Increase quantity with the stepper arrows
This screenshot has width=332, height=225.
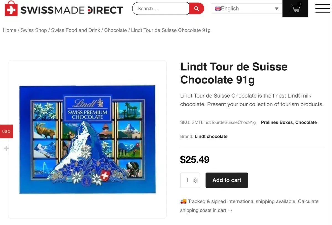[195, 179]
